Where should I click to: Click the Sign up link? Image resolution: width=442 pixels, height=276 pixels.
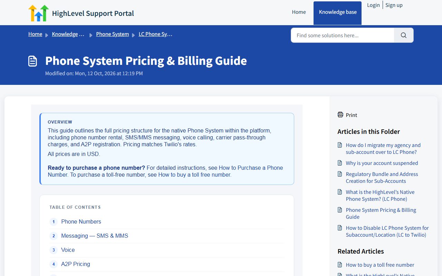point(394,5)
